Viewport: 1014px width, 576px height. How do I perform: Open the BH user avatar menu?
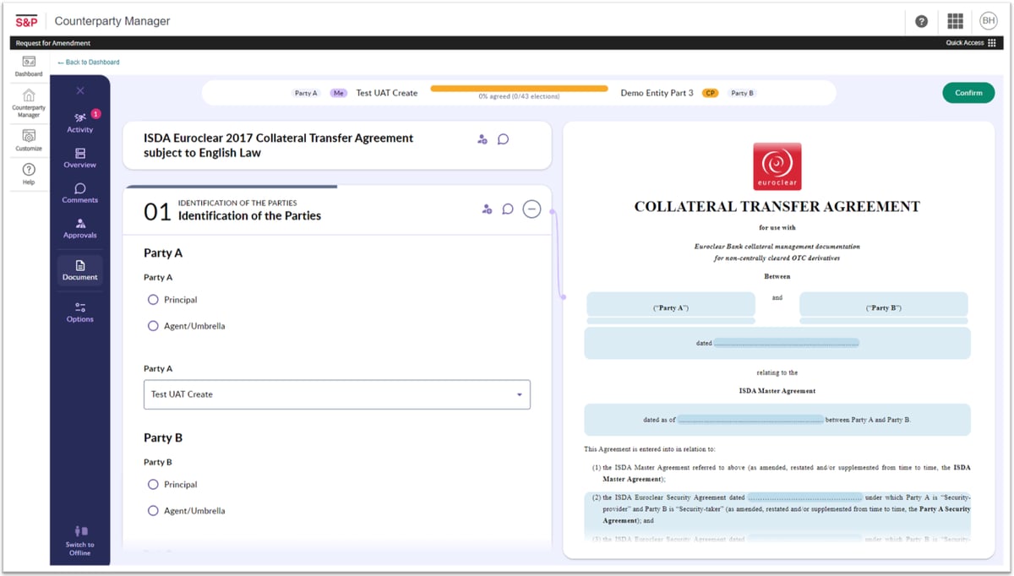[x=988, y=21]
